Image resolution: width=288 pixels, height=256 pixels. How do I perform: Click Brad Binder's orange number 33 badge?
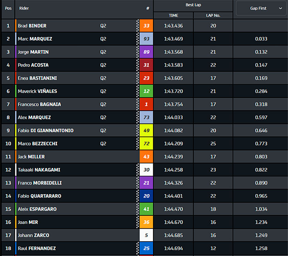coord(146,26)
